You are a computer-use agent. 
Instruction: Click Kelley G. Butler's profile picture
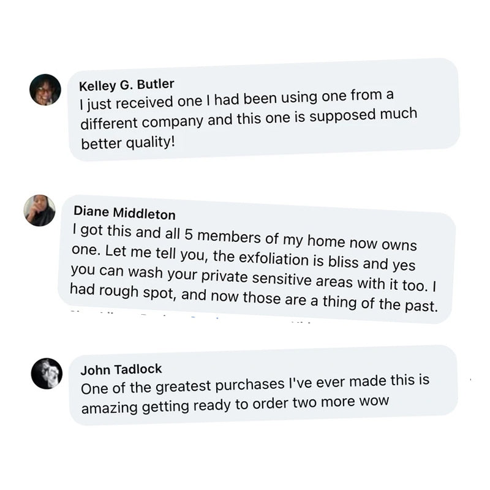tap(45, 89)
